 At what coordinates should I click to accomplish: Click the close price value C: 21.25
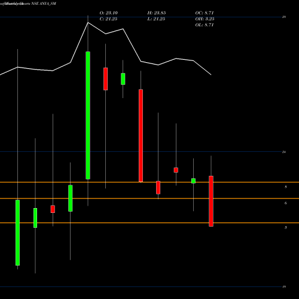(x=109, y=19)
